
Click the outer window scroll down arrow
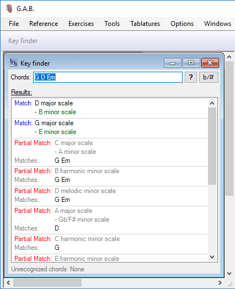point(229,274)
